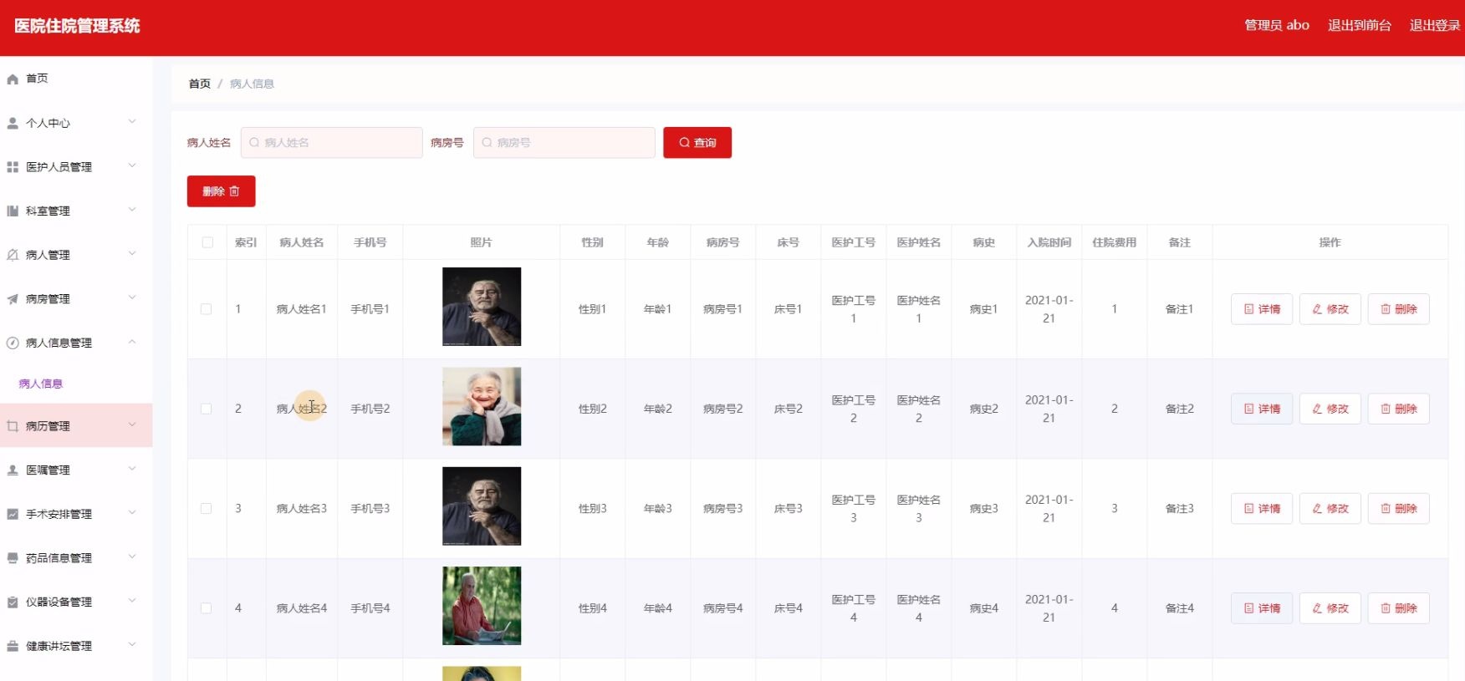Image resolution: width=1465 pixels, height=681 pixels.
Task: Click the paper plane icon for 病房管理
Action: click(13, 299)
